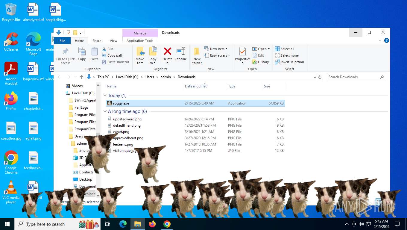Switch to the Share ribbon tab

(97, 41)
